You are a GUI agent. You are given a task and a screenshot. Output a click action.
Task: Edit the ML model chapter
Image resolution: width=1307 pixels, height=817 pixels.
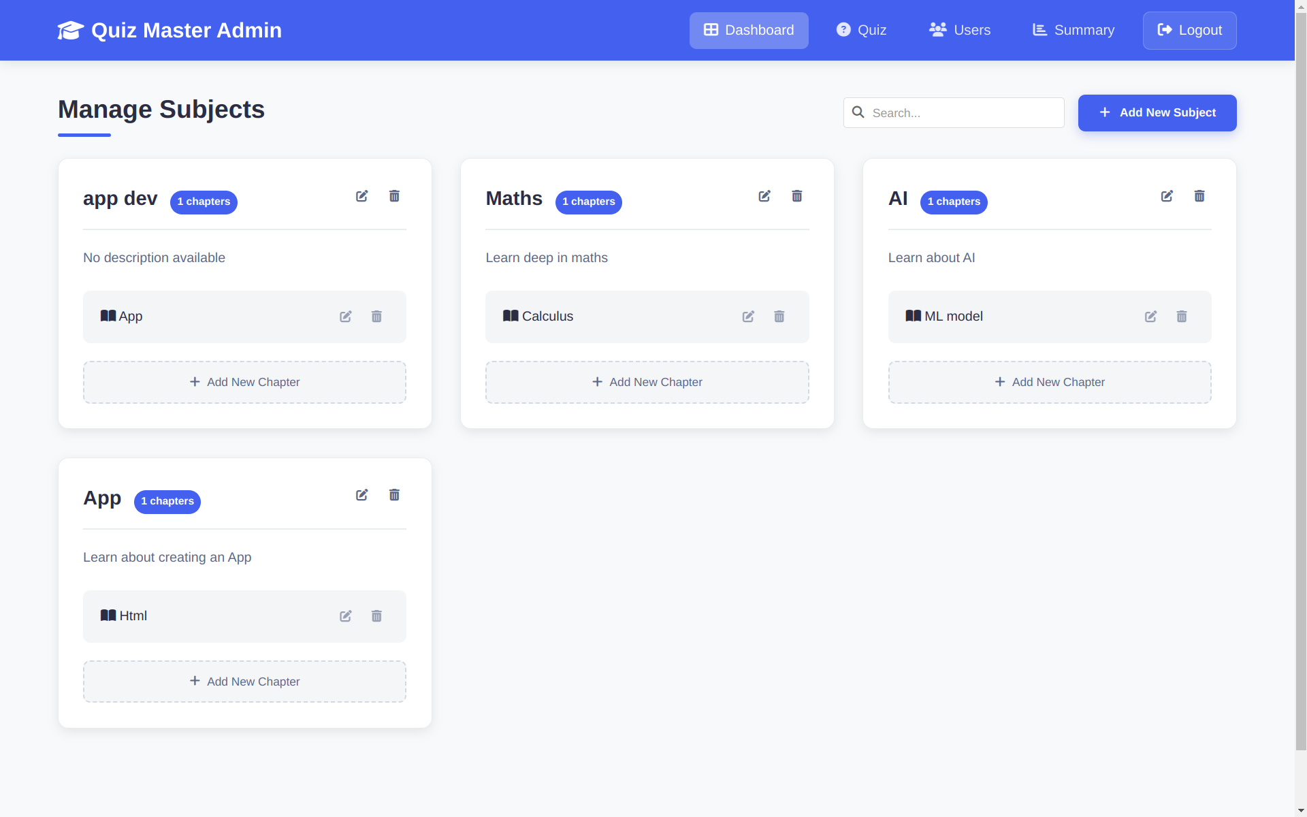pyautogui.click(x=1150, y=317)
